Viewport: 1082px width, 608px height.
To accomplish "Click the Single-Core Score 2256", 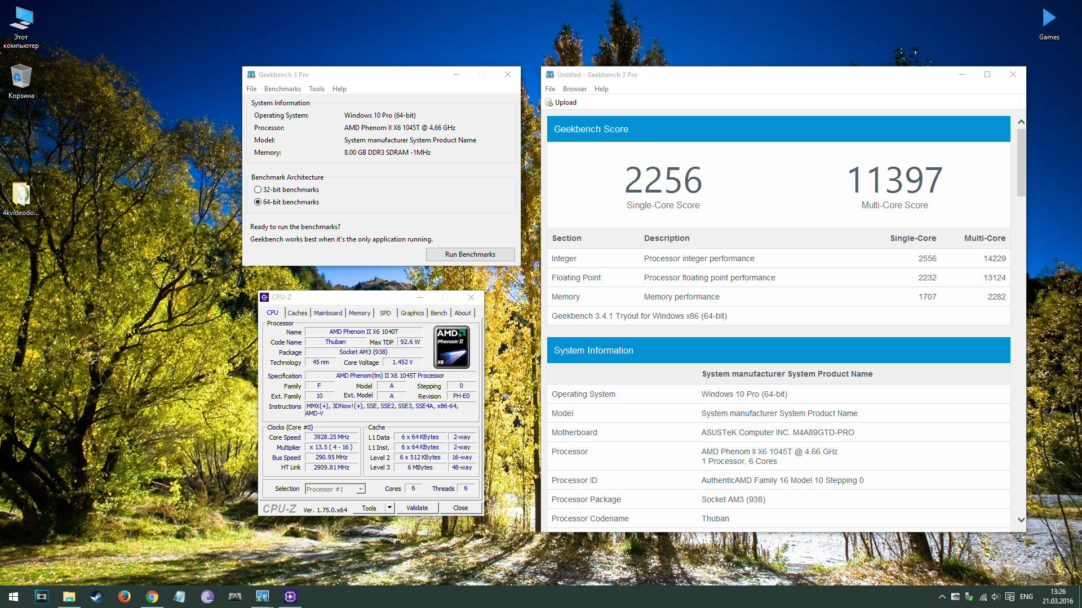I will 663,180.
